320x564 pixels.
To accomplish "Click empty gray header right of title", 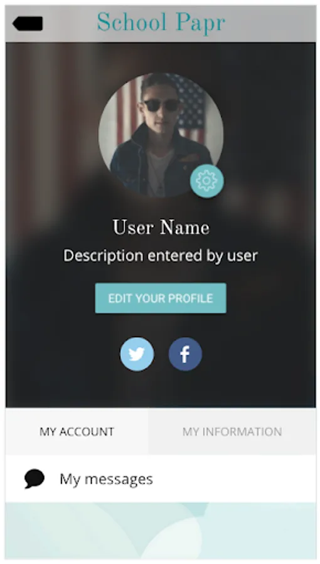I will point(270,23).
